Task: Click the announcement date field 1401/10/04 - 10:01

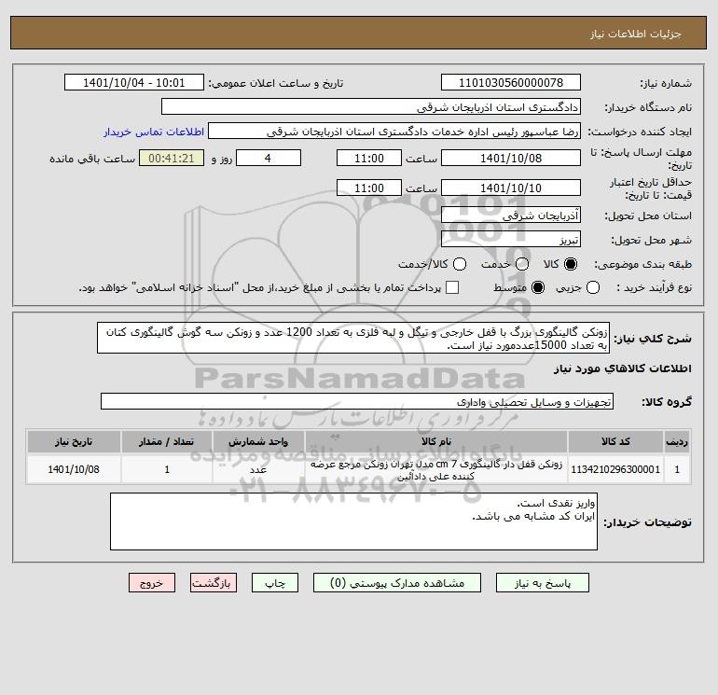Action: tap(133, 82)
